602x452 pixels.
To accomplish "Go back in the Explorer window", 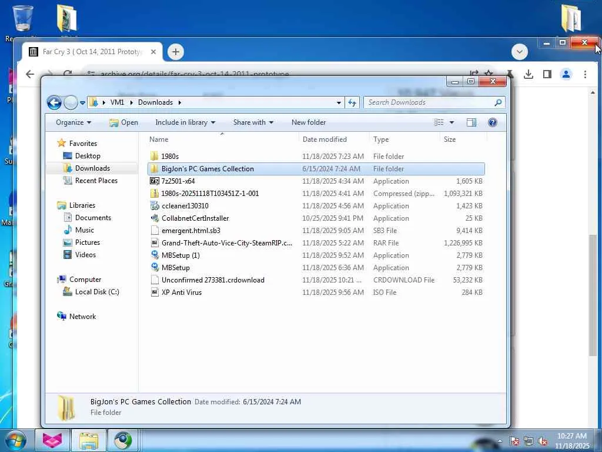I will click(x=54, y=102).
